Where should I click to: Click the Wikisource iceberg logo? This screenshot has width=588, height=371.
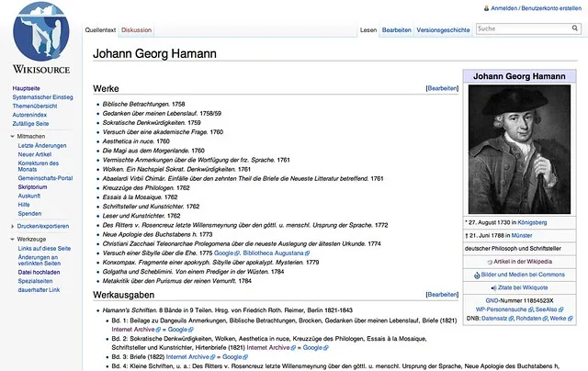[43, 37]
